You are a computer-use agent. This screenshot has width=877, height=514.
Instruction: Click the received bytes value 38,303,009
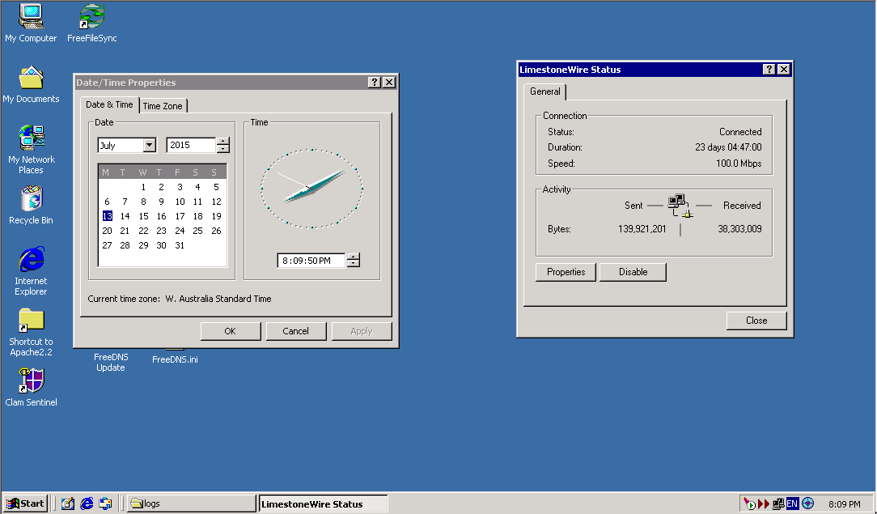[x=739, y=229]
